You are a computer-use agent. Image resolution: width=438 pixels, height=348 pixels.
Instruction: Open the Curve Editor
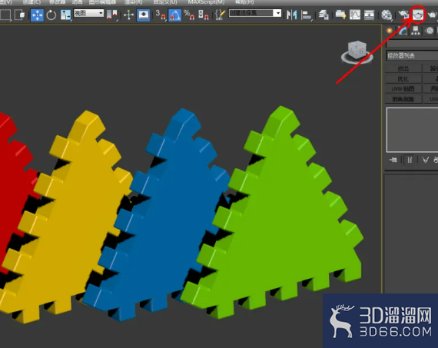(x=355, y=15)
